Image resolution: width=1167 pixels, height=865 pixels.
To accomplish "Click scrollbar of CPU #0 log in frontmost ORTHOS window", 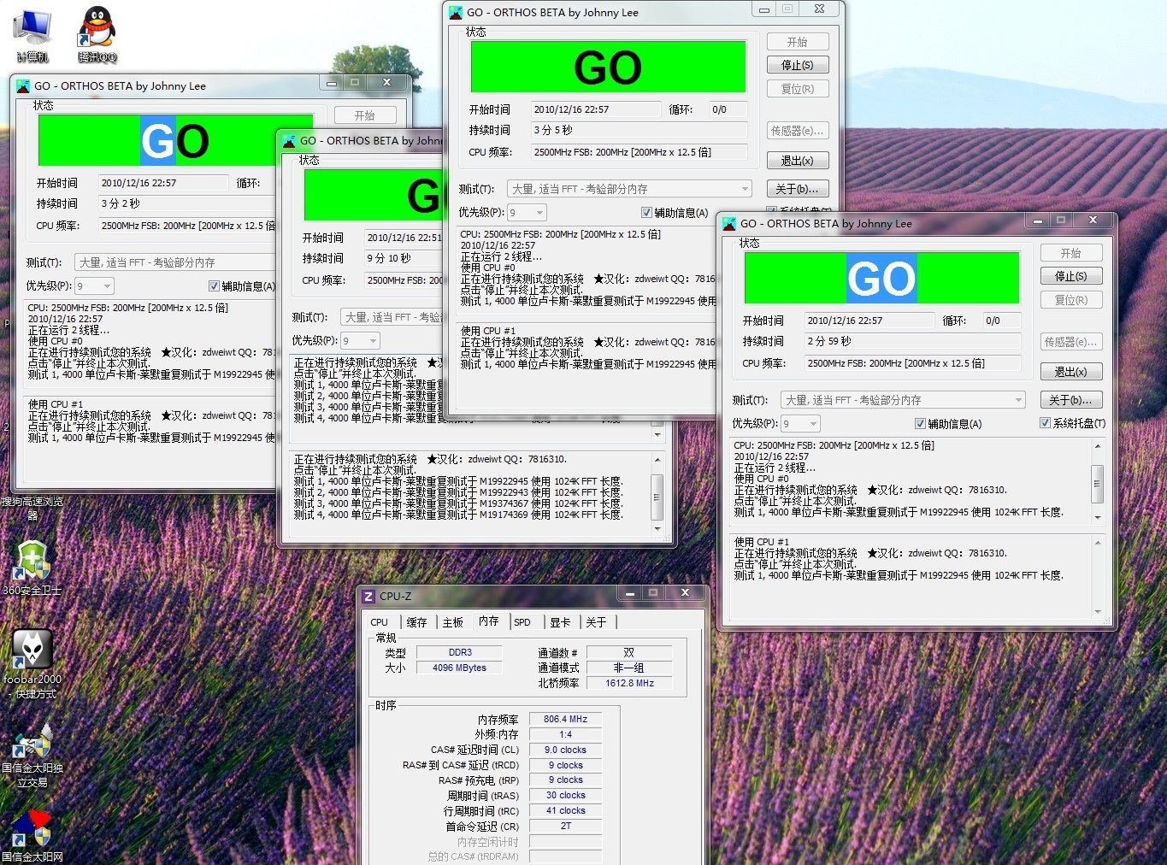I will click(x=1098, y=482).
